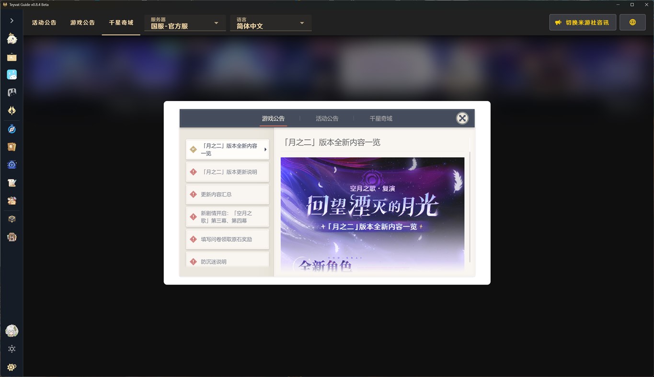Open the 「月之二」版本更新说明 announcement entry

[x=227, y=171]
